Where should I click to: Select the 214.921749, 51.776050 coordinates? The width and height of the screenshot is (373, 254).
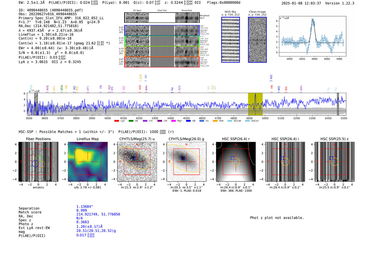(98, 214)
